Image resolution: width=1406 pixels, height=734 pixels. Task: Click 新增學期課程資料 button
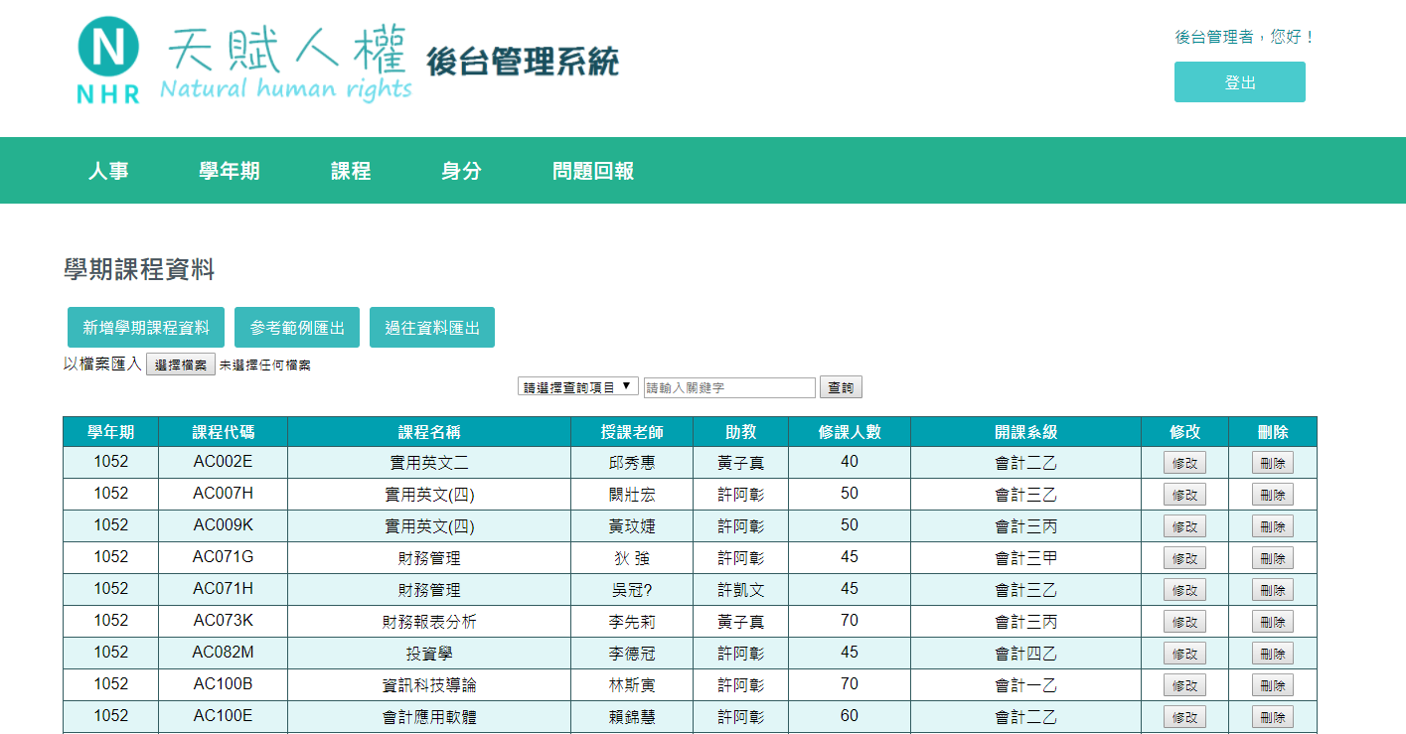click(146, 328)
